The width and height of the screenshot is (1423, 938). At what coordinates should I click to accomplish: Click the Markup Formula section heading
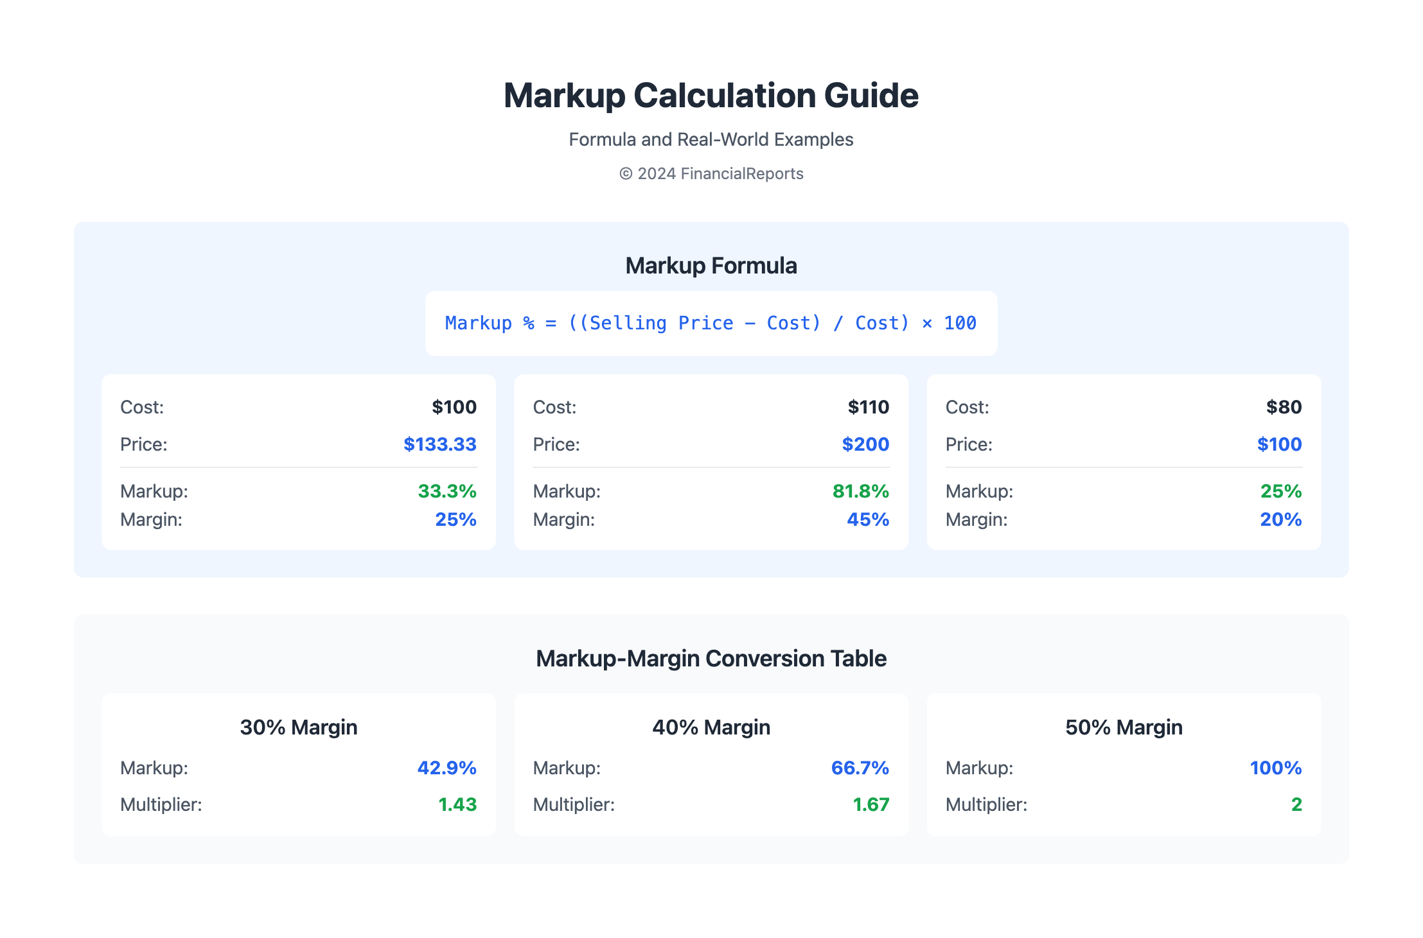[711, 265]
